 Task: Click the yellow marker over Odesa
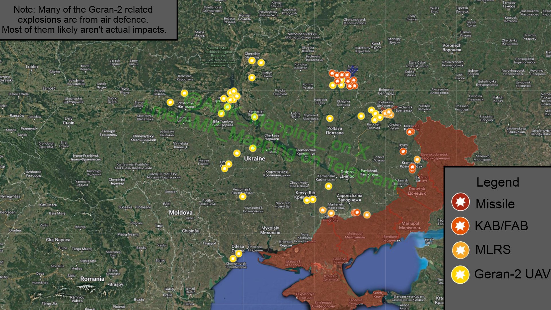tap(239, 254)
